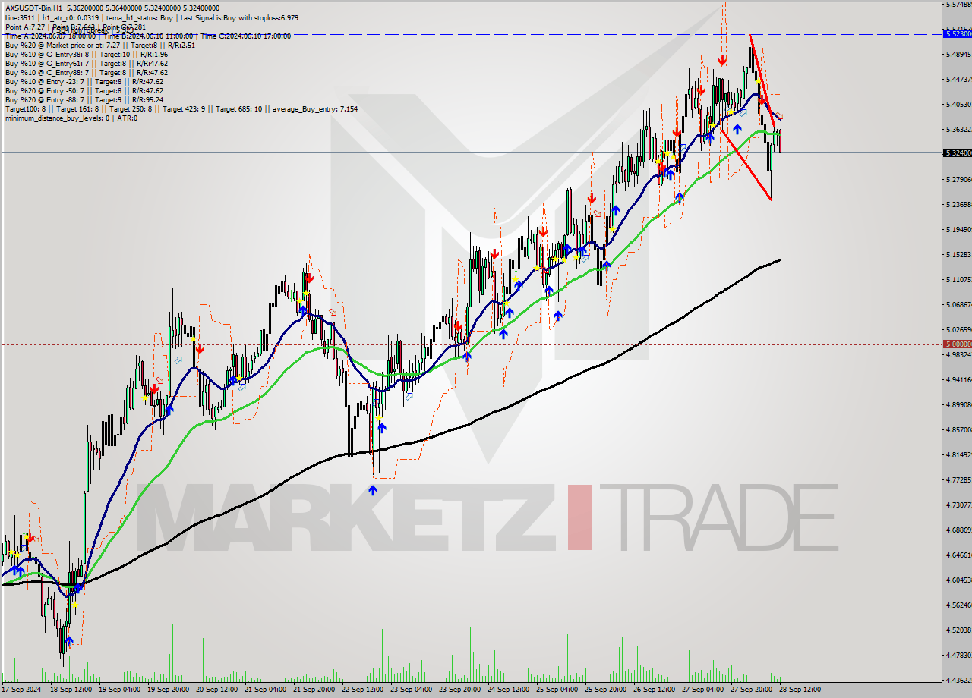Click the '17 Sep 2024' date label

coord(21,690)
